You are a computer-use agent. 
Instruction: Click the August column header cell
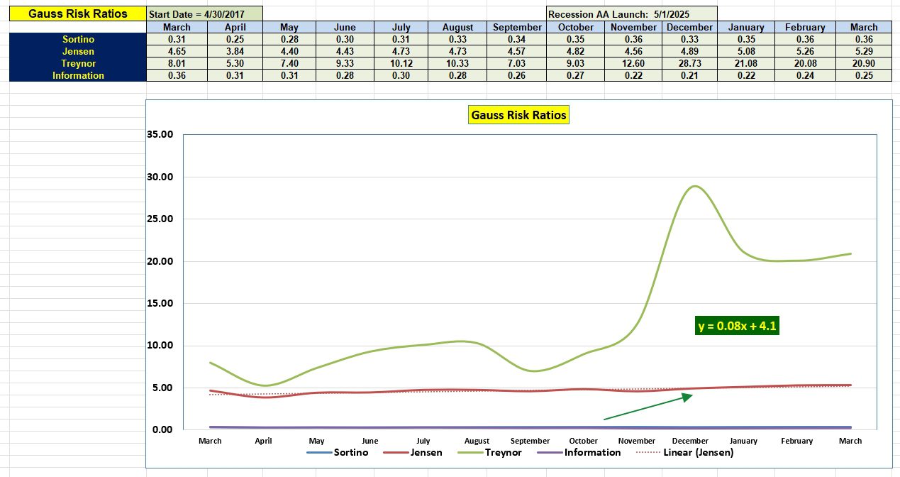coord(457,27)
